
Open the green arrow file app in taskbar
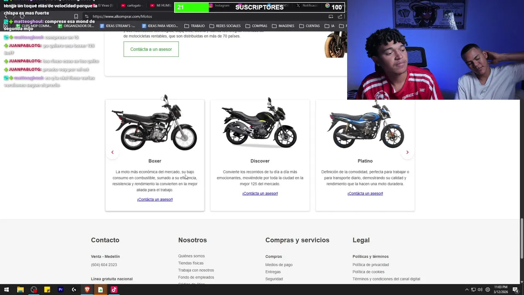tap(100, 290)
